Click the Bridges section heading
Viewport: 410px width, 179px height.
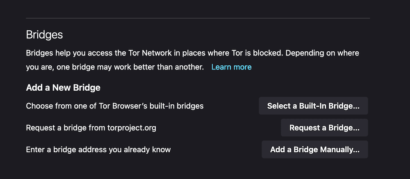click(44, 34)
